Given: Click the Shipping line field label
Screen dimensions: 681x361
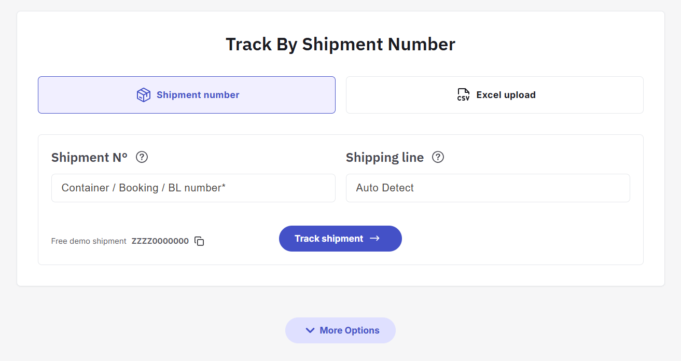Looking at the screenshot, I should pos(385,157).
